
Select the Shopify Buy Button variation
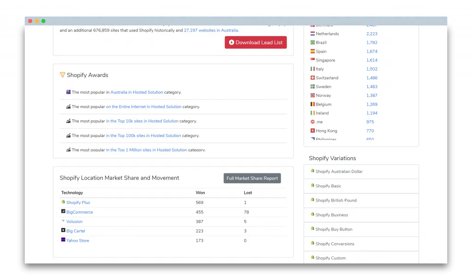point(334,229)
